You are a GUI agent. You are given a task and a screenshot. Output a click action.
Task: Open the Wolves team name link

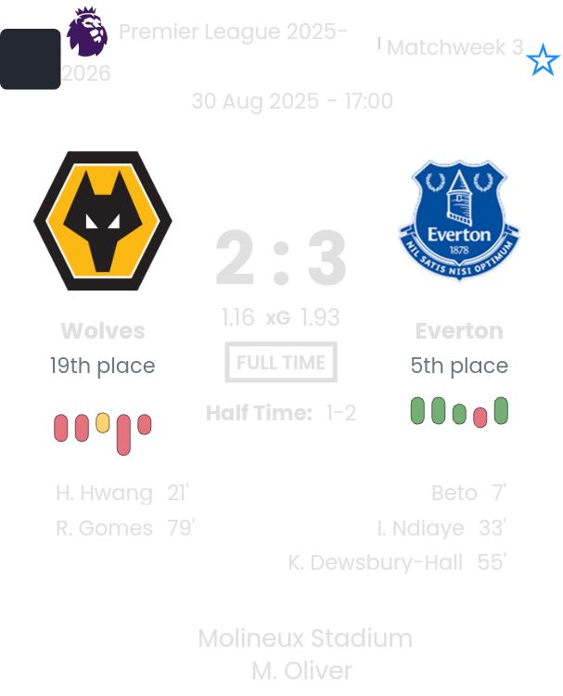pos(103,331)
